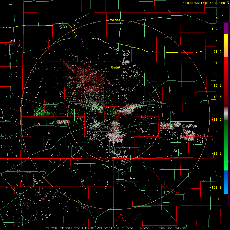The image size is (230, 230).
Task: Click the VEL legend heading
Action: click(x=224, y=15)
